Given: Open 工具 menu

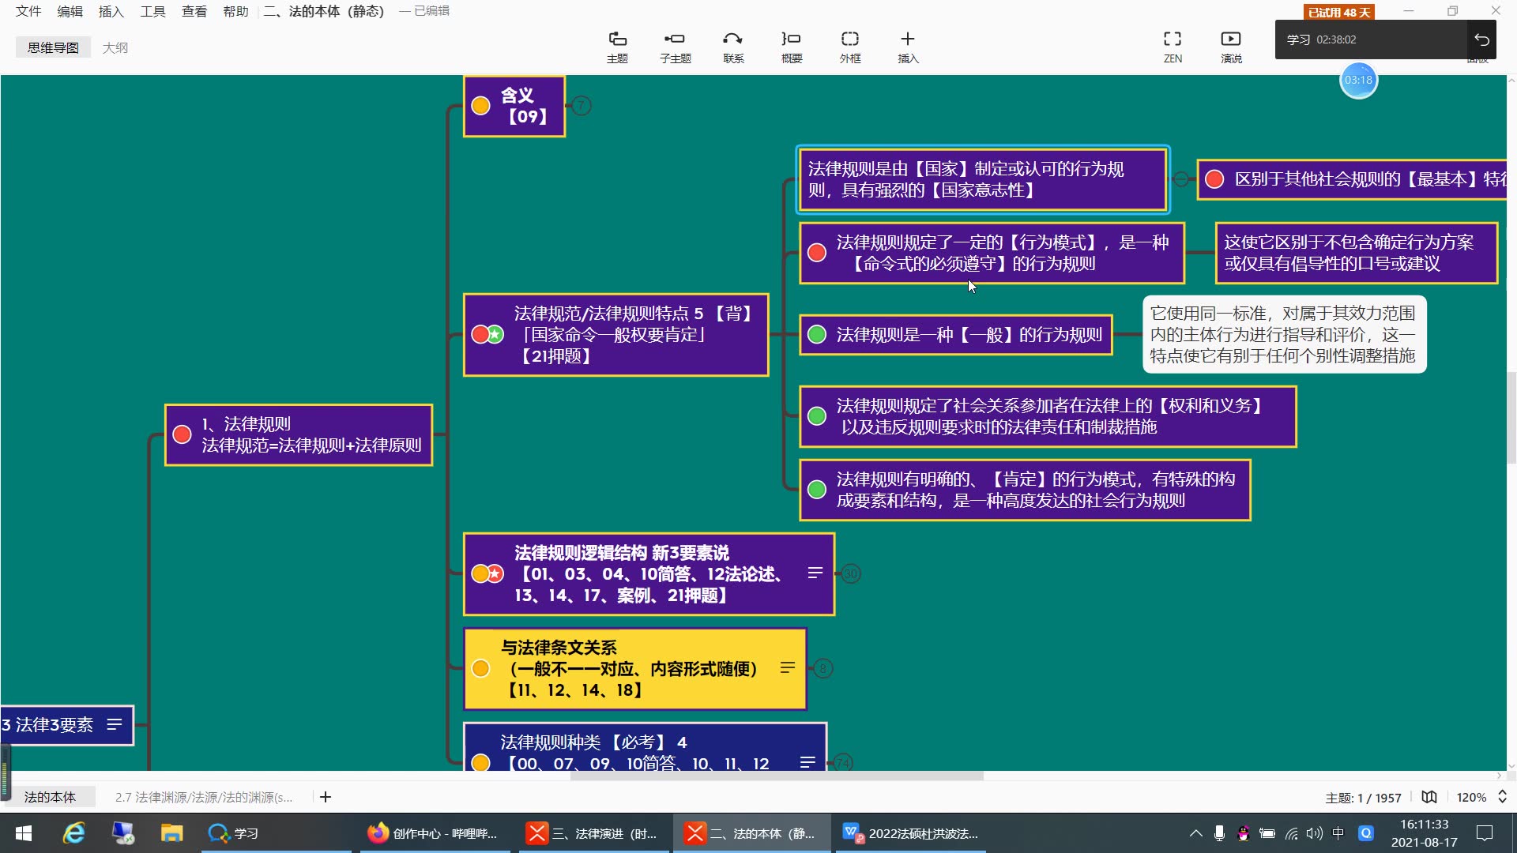Looking at the screenshot, I should [x=152, y=11].
